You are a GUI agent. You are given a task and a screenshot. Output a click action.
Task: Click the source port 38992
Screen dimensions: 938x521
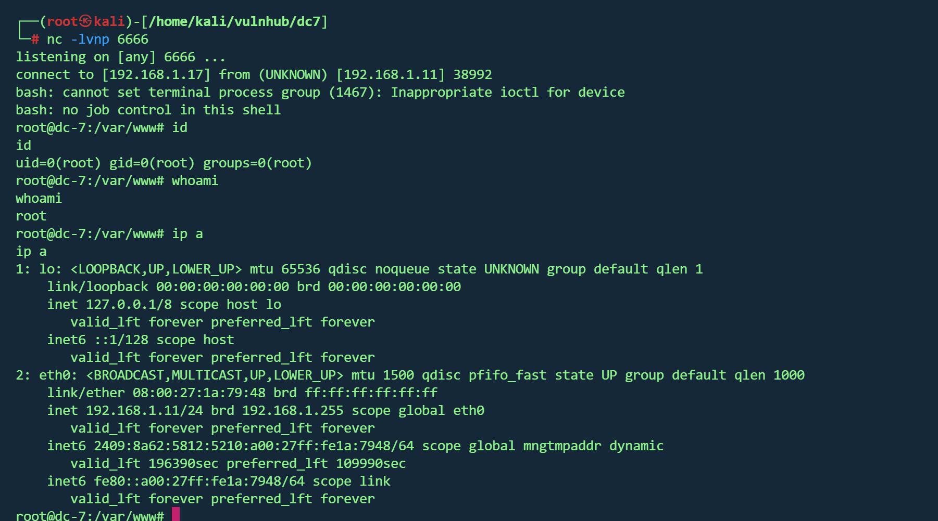(472, 74)
